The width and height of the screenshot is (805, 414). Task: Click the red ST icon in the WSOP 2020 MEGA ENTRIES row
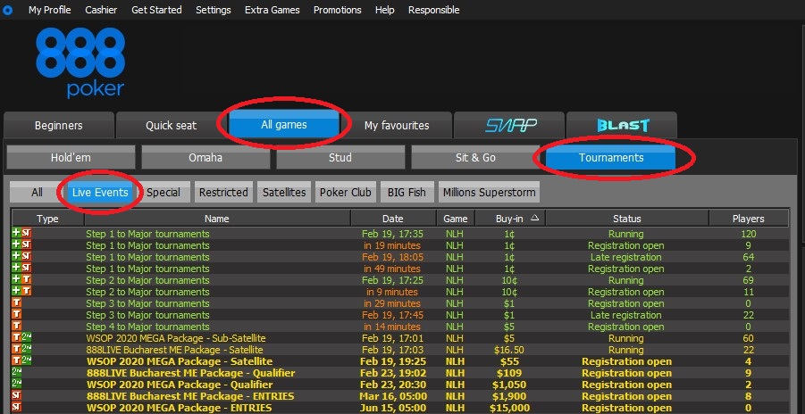click(x=16, y=408)
